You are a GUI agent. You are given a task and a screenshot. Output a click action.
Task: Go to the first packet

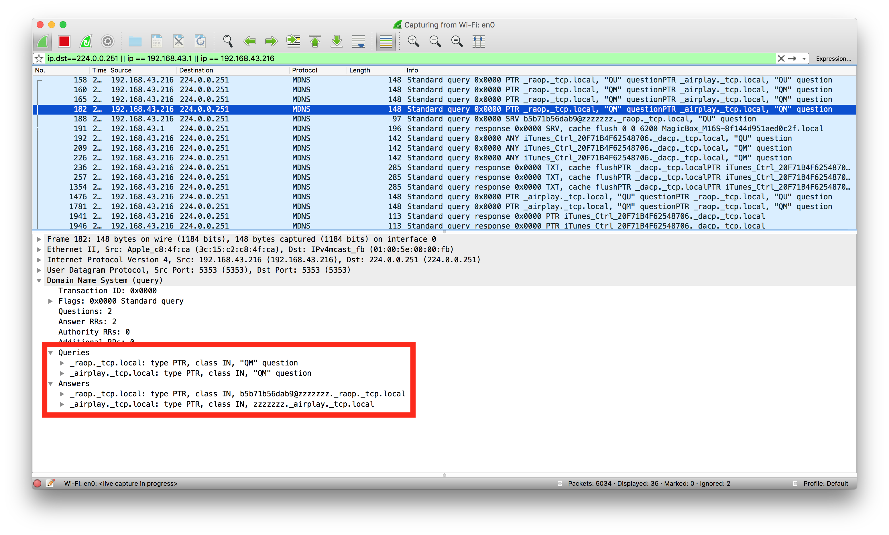tap(315, 42)
